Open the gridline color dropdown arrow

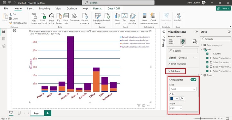click(x=177, y=98)
